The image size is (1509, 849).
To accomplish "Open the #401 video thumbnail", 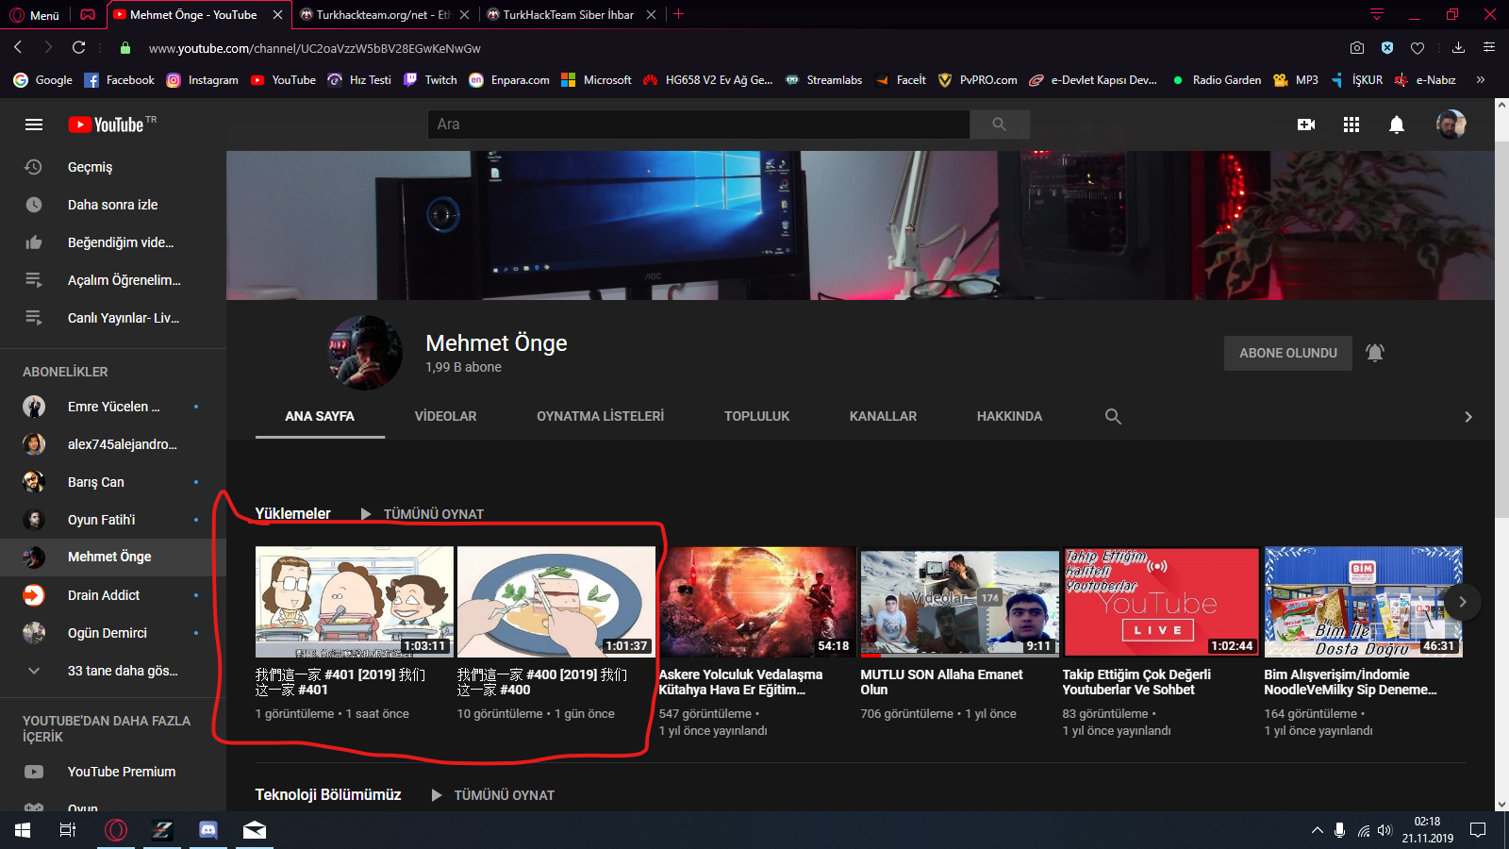I will pyautogui.click(x=355, y=602).
